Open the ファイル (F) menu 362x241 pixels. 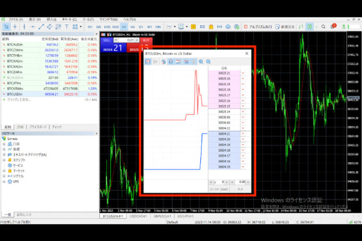click(16, 19)
